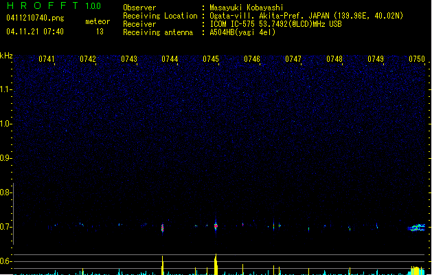Click the 0744 time marker
The image size is (432, 275).
(x=170, y=59)
